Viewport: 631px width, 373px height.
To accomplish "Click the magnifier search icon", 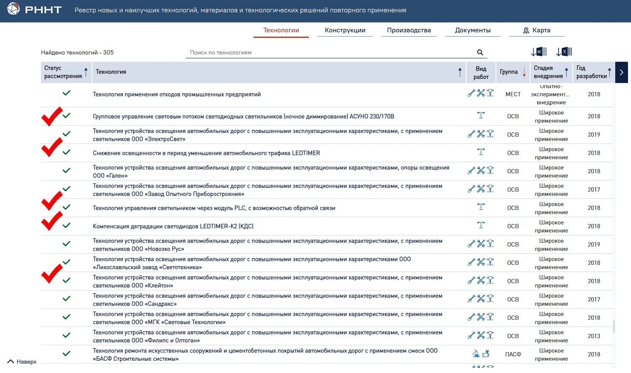I will tap(480, 52).
